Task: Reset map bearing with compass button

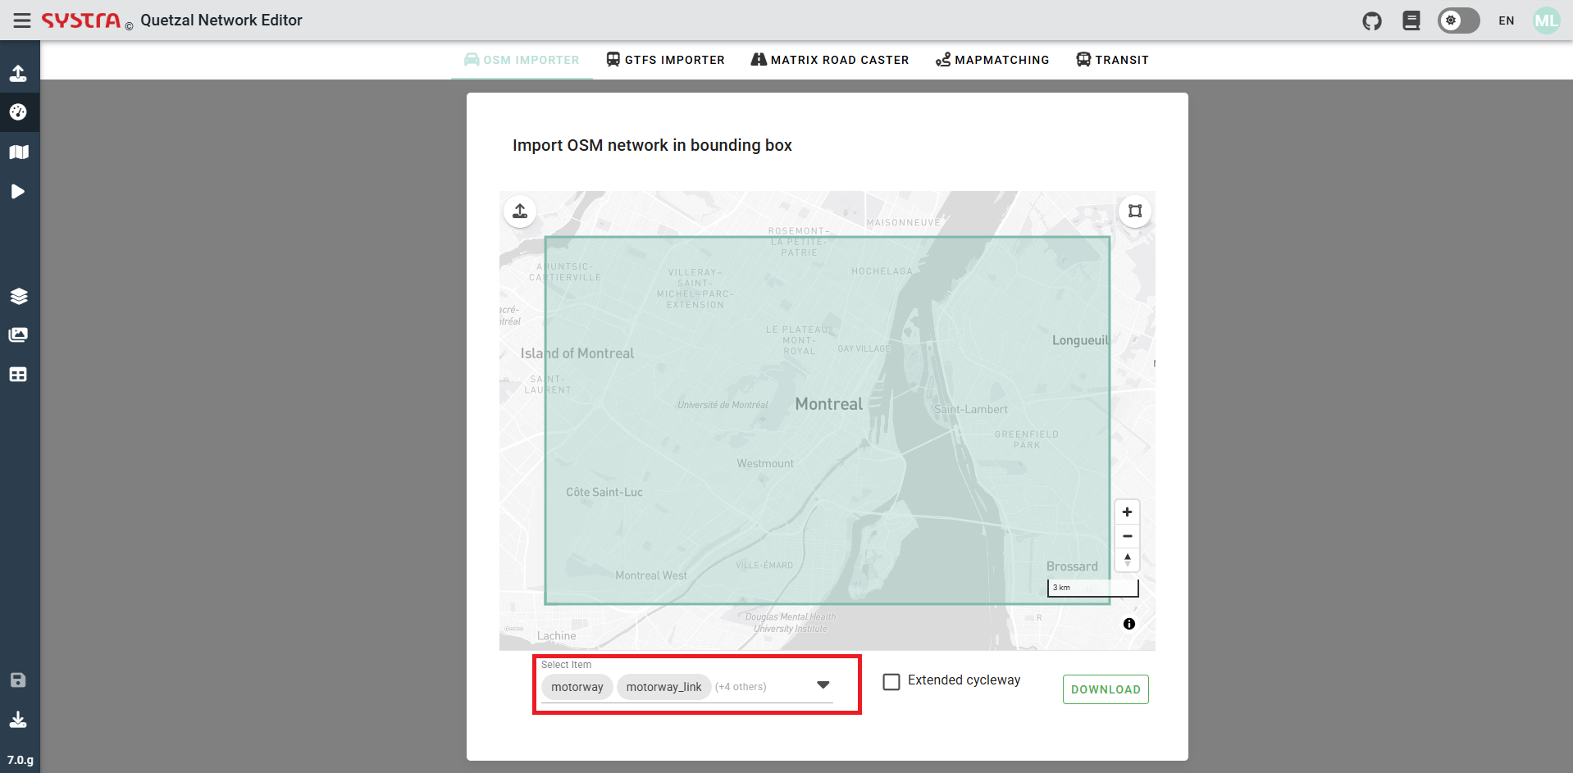Action: pyautogui.click(x=1128, y=560)
